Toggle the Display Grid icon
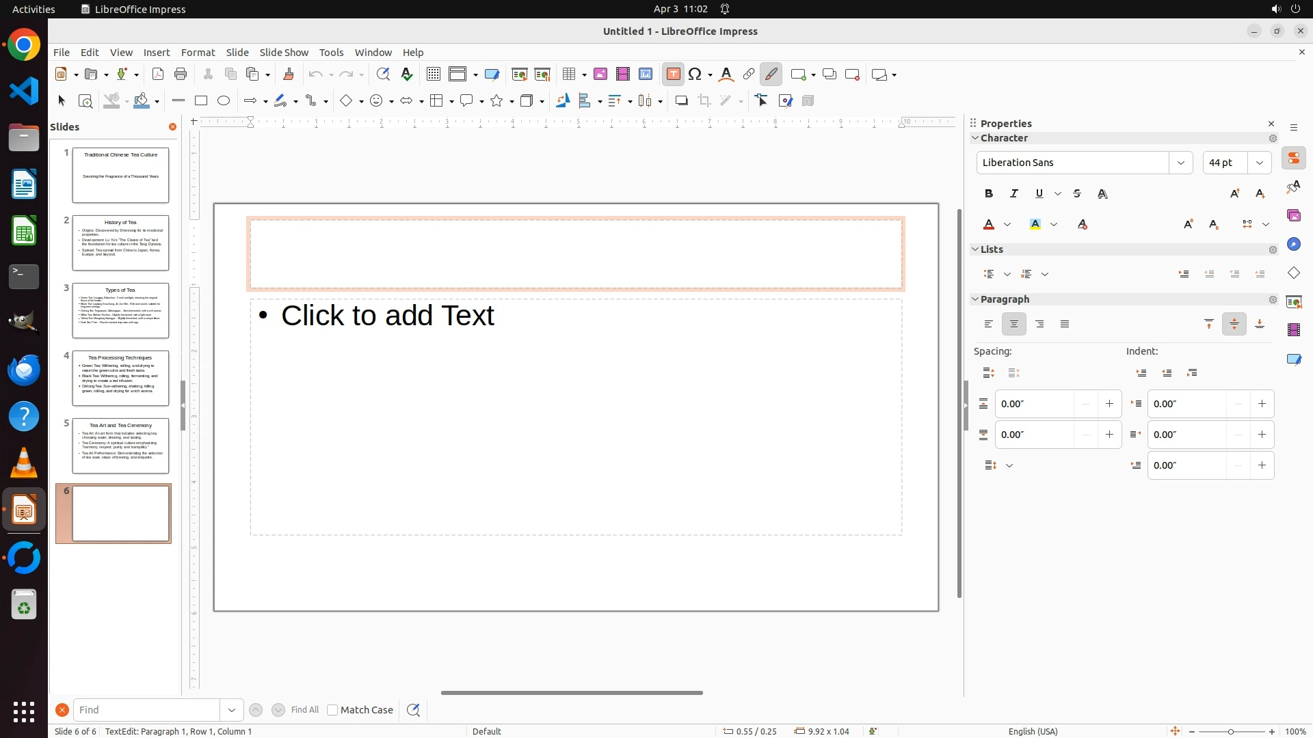 coord(434,74)
